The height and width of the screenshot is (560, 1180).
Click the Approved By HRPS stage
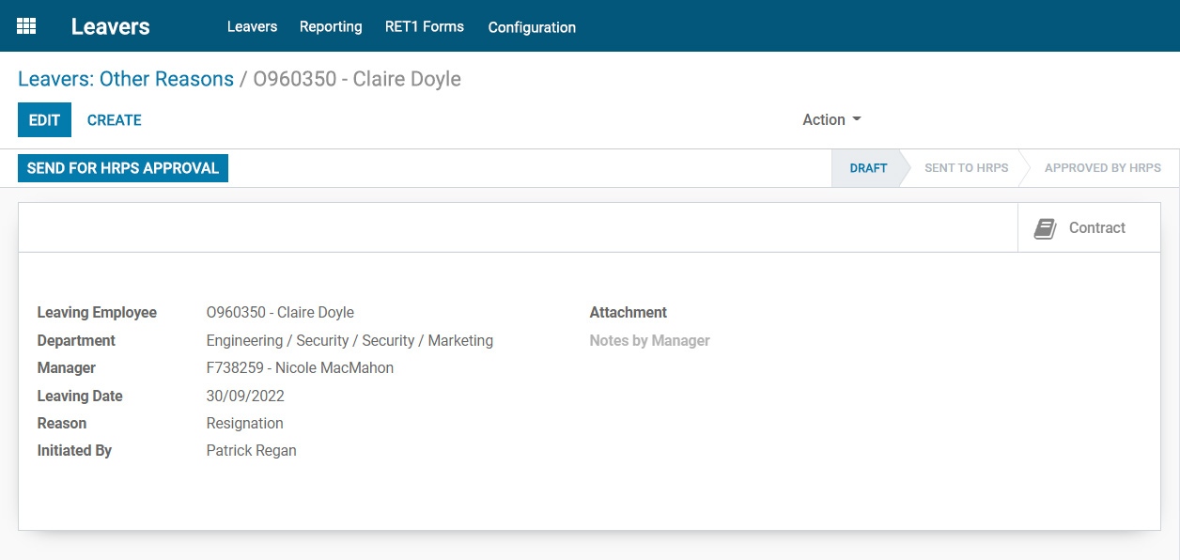[1102, 168]
